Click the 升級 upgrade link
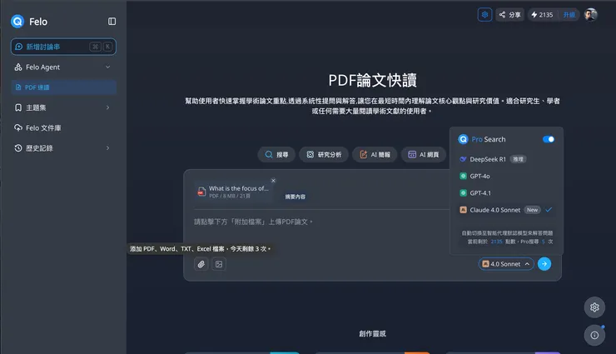The image size is (616, 354). 569,14
